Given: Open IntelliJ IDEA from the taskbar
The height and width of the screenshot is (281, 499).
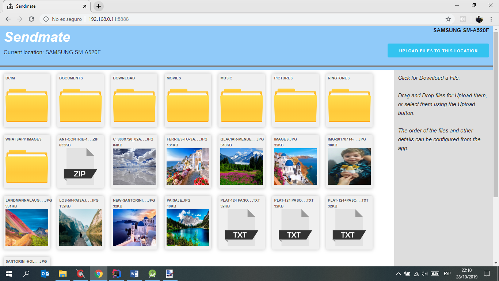Looking at the screenshot, I should click(117, 274).
